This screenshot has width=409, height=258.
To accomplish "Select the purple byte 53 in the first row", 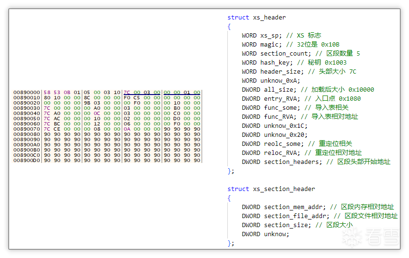I will point(57,93).
